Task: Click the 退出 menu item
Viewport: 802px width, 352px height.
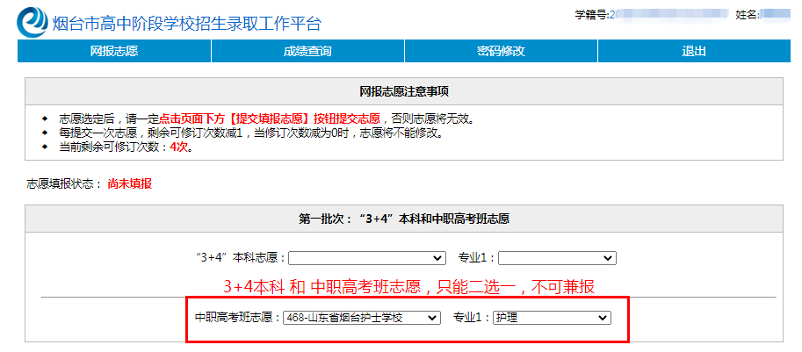Action: pos(694,51)
